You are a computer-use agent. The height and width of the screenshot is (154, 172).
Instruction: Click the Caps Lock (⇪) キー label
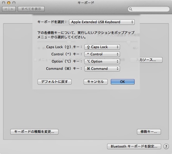[64, 47]
